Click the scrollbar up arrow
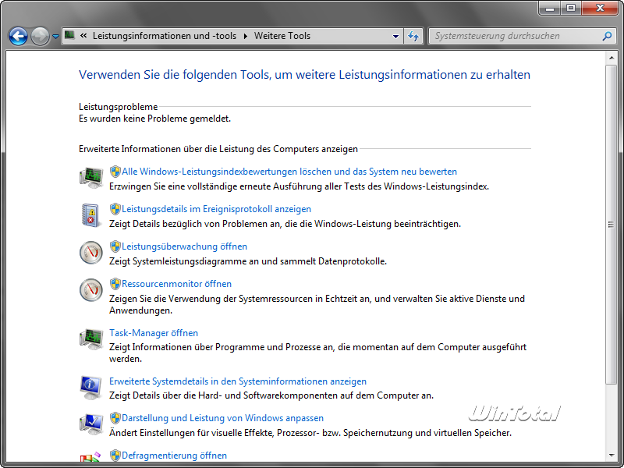The width and height of the screenshot is (624, 468). 611,58
